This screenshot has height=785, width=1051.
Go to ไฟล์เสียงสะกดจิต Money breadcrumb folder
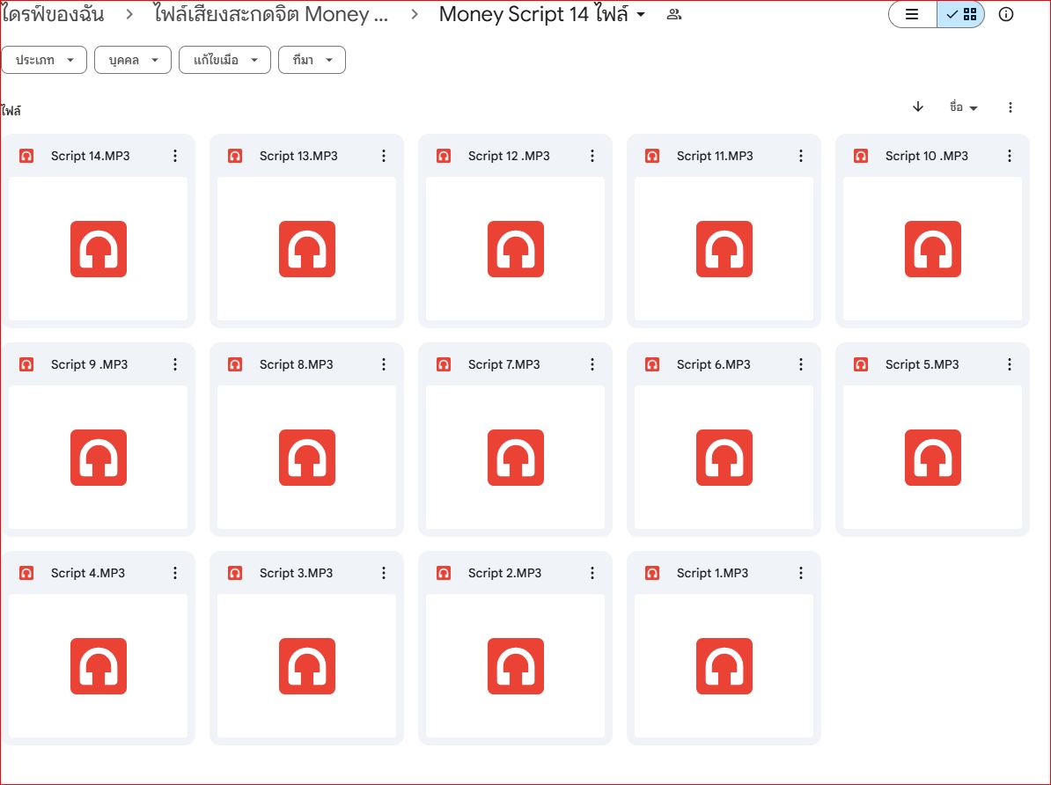click(x=271, y=14)
